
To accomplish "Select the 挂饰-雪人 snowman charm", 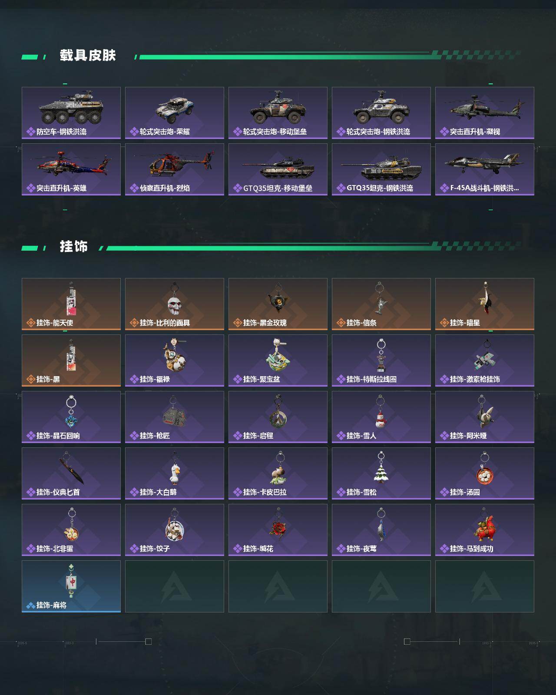I will [x=381, y=417].
